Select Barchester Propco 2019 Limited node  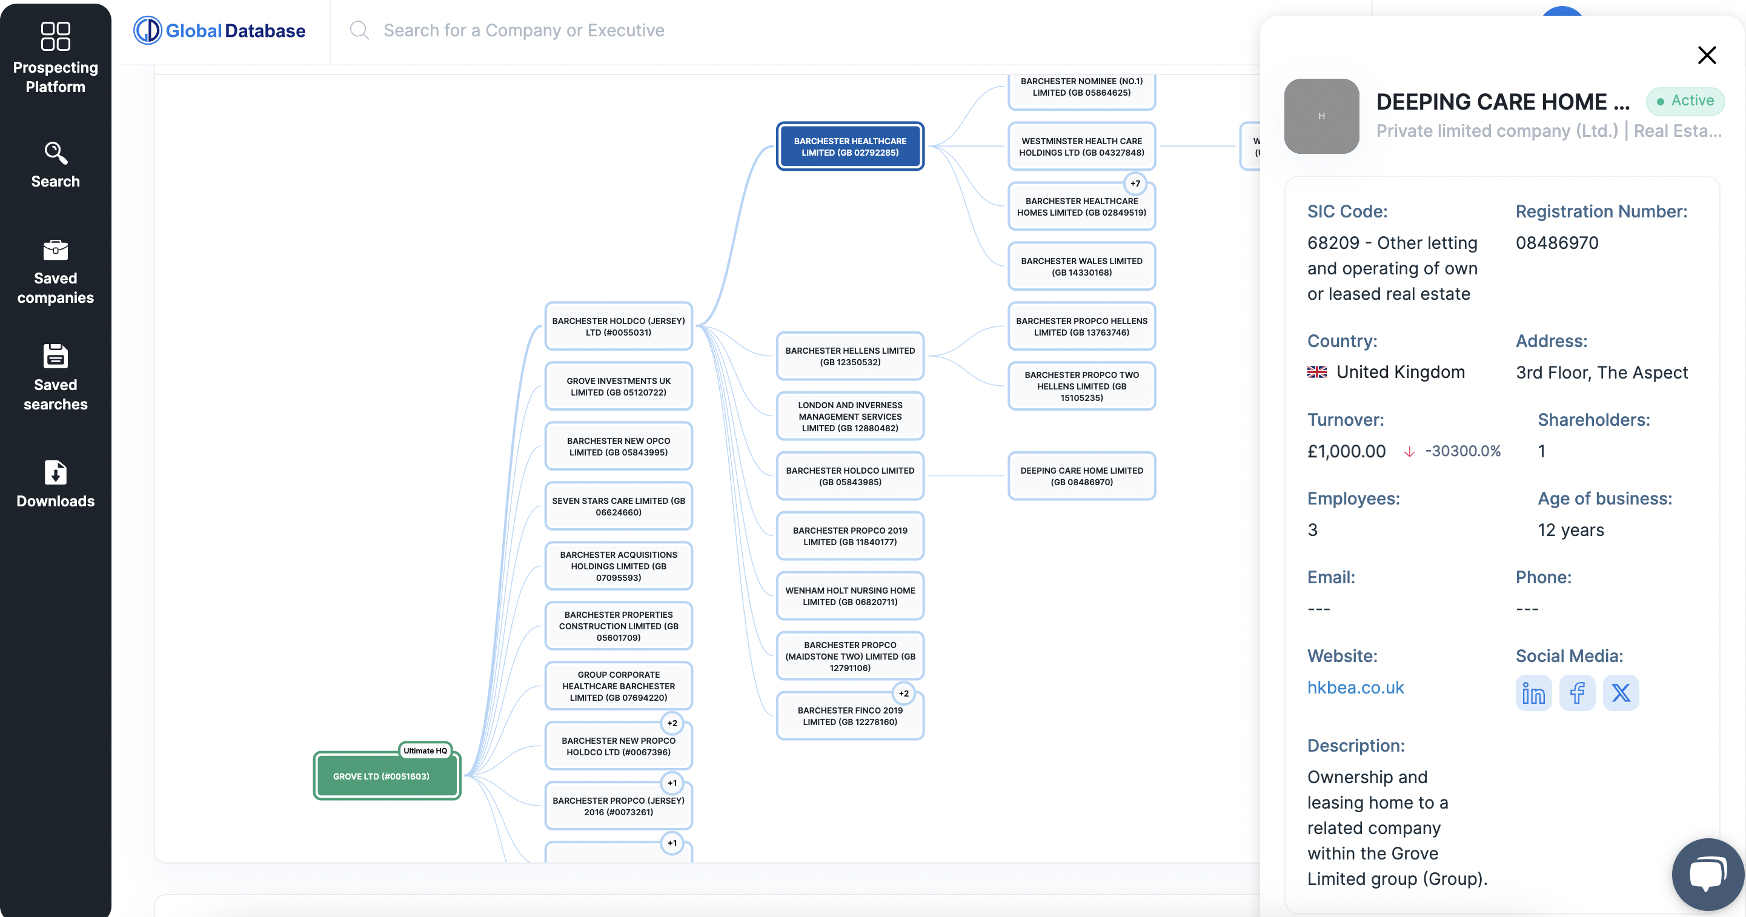pos(850,536)
